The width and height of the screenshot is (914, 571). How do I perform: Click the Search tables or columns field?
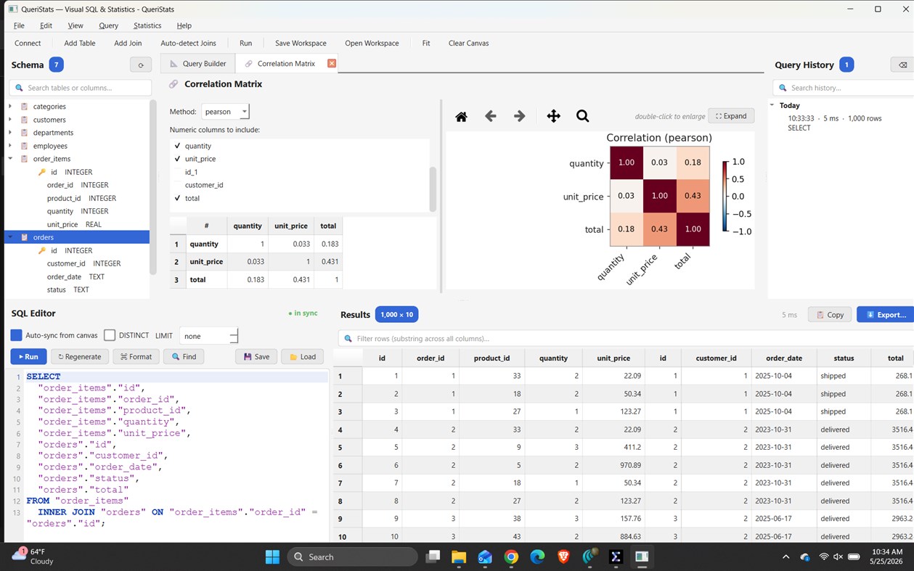point(81,88)
